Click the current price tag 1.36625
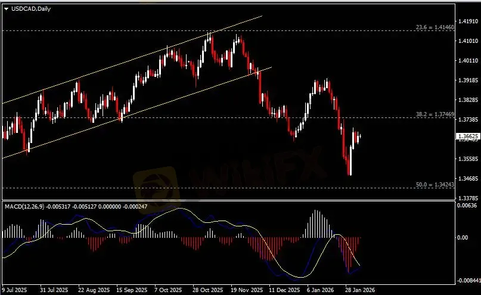 click(468, 136)
